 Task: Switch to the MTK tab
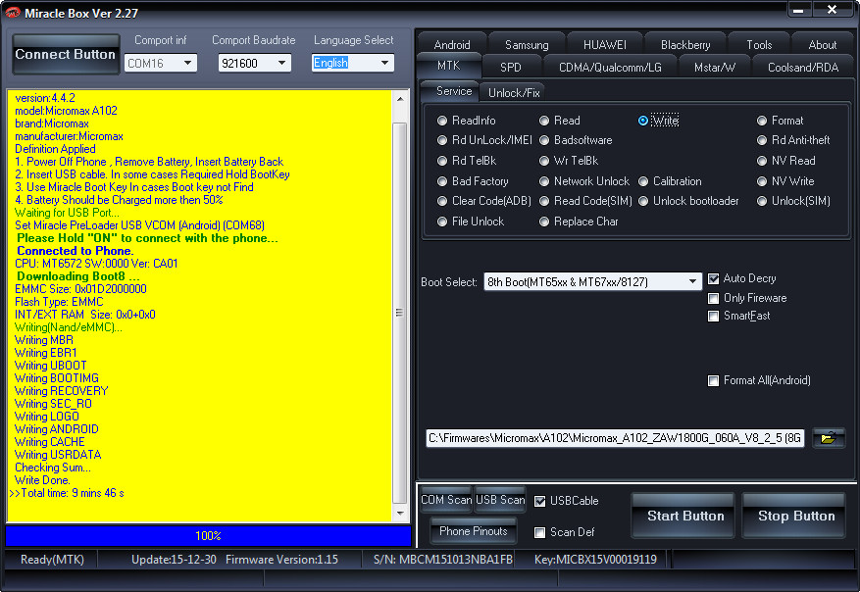point(449,66)
